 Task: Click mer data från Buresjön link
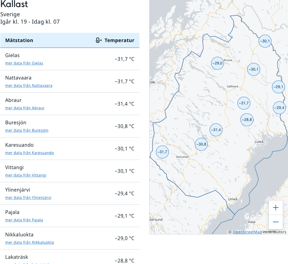27,130
